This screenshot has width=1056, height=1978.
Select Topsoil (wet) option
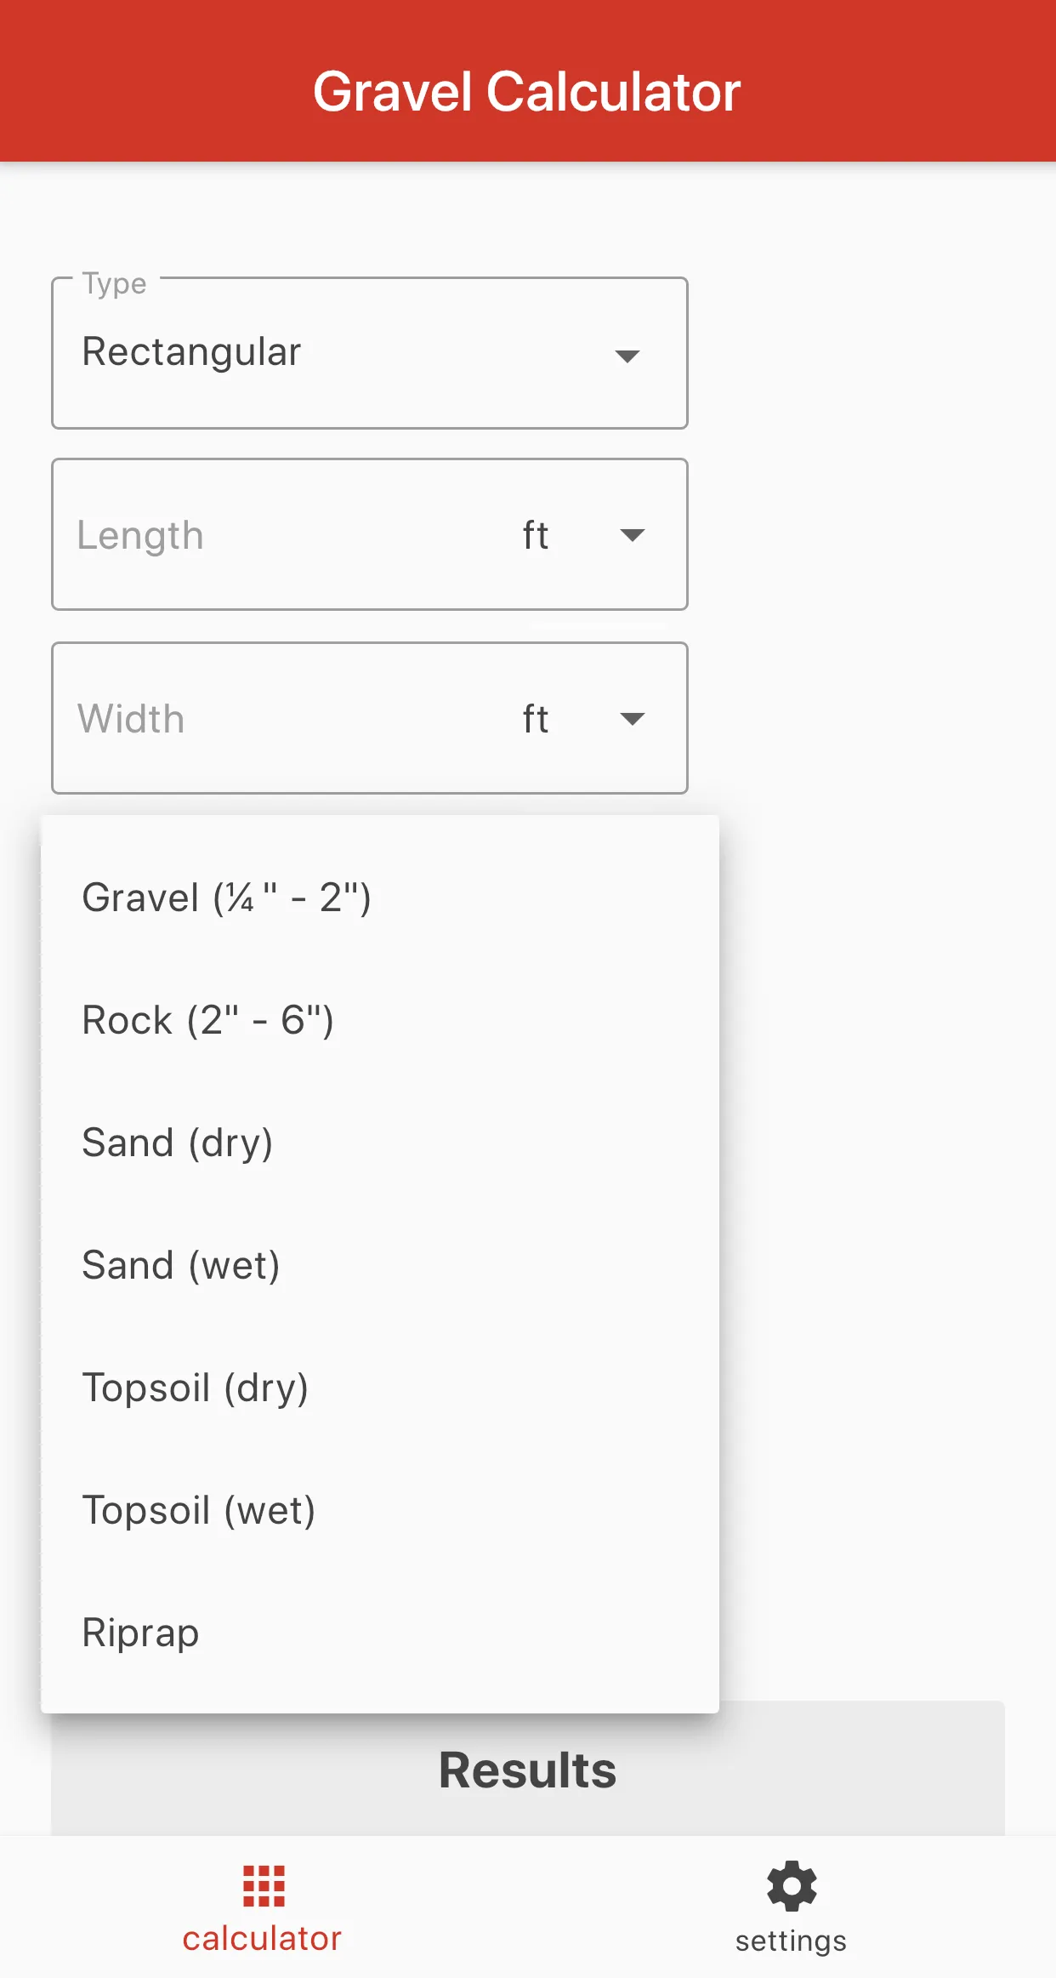coord(380,1510)
